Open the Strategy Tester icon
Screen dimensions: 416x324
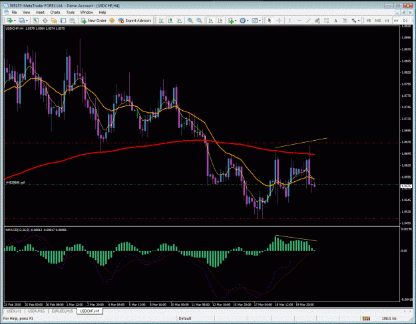(x=72, y=21)
